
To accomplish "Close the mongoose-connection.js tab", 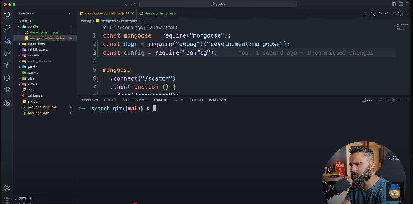I will (132, 13).
